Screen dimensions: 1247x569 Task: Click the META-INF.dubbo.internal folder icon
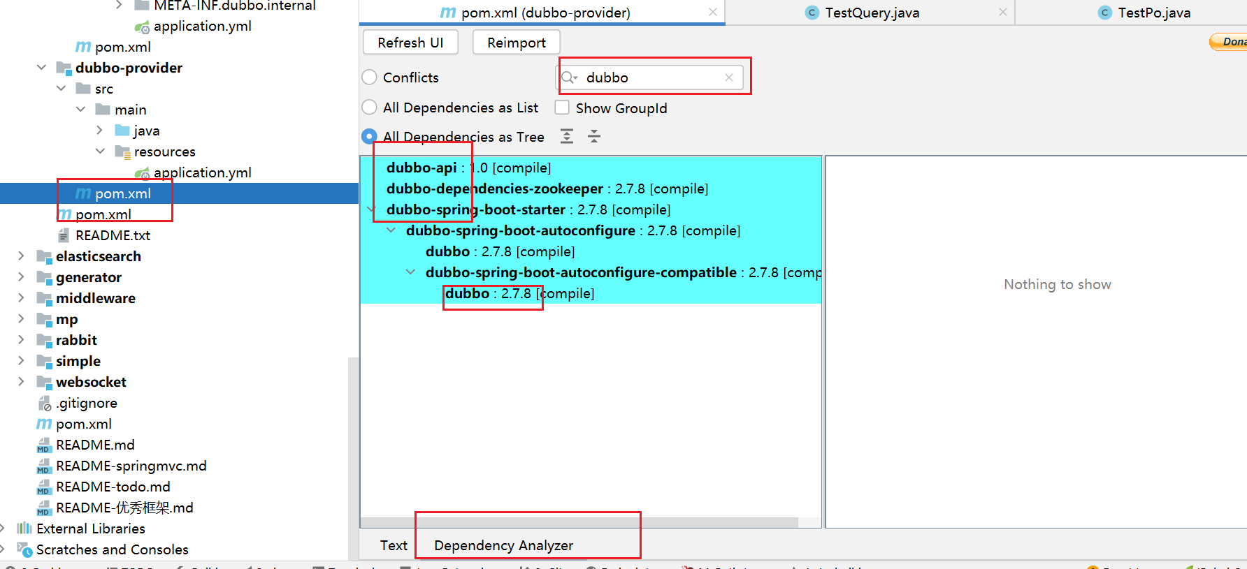(x=142, y=6)
